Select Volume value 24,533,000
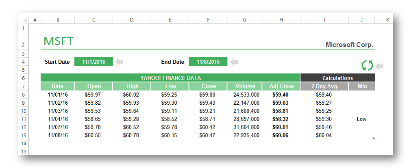The image size is (411, 168). (x=246, y=95)
